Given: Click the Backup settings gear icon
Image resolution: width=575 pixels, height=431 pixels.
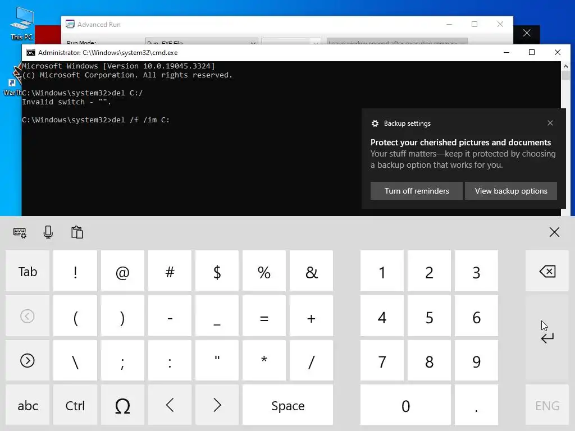Looking at the screenshot, I should [375, 123].
